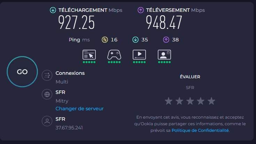
Task: Open the Changer de serveur link
Action: (x=79, y=109)
